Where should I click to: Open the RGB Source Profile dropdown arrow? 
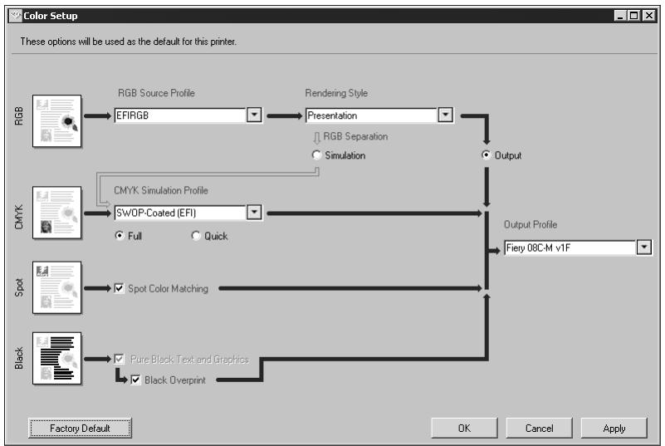click(x=254, y=115)
